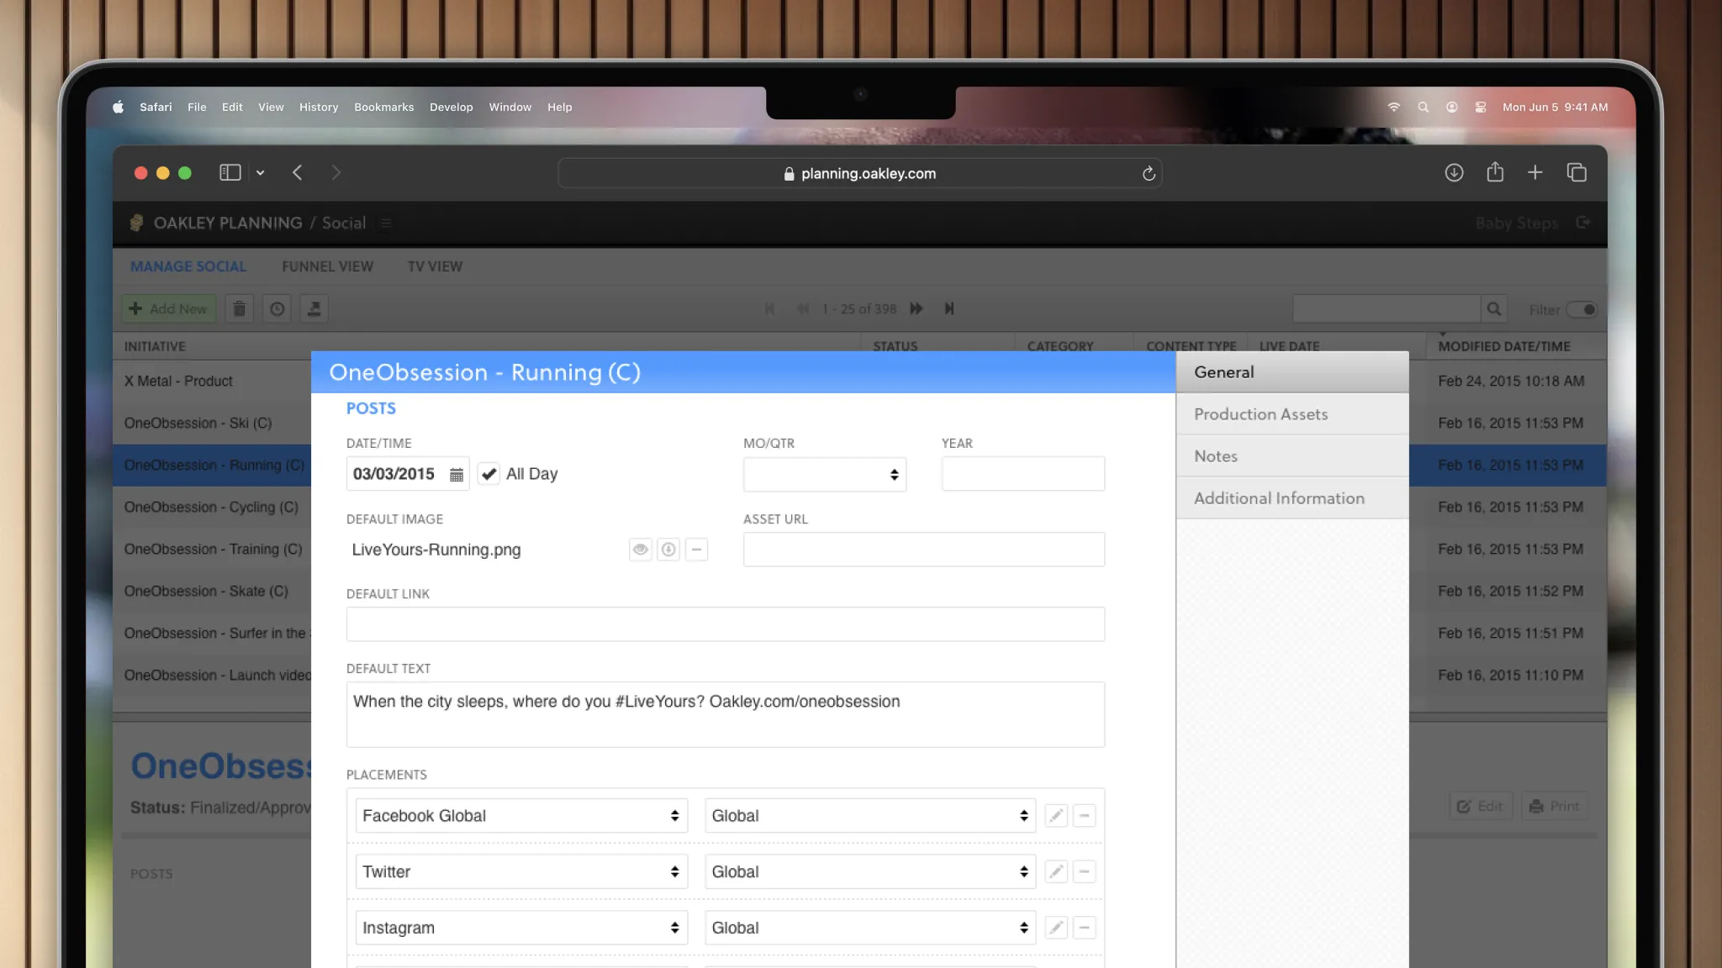Click the Edit button

[1481, 806]
